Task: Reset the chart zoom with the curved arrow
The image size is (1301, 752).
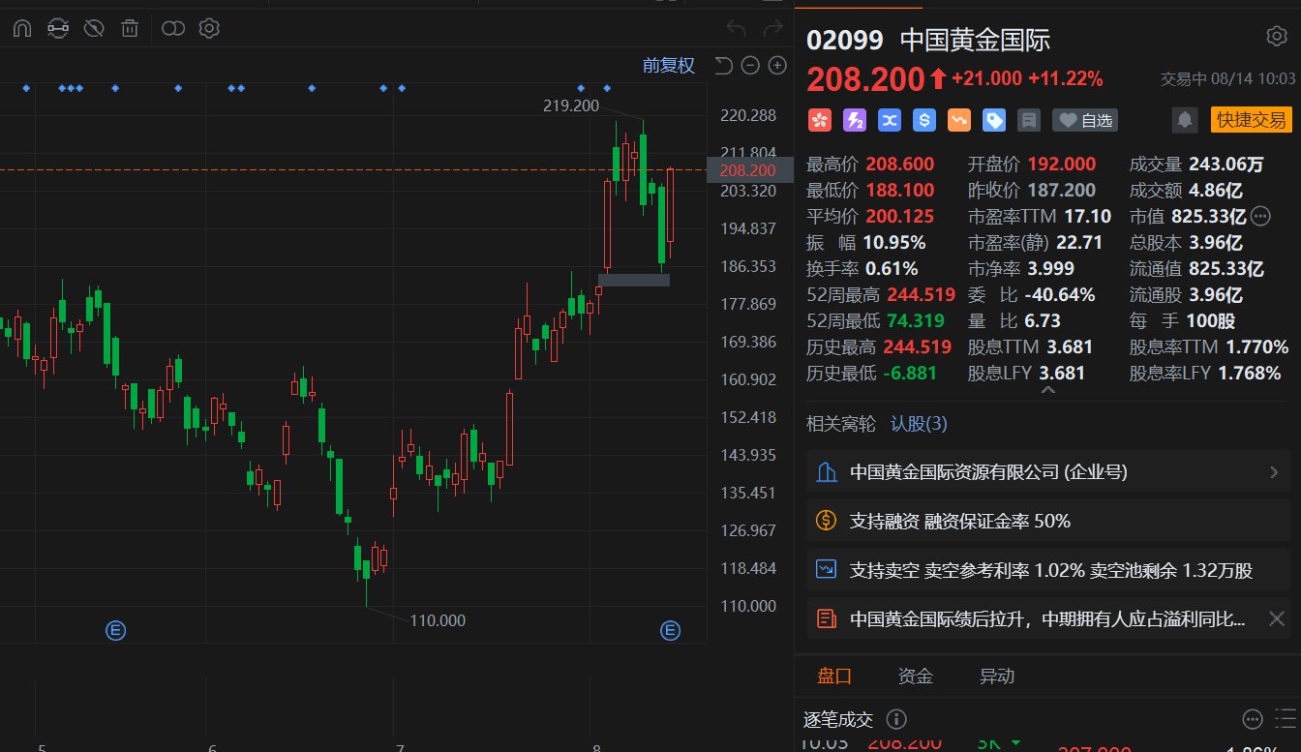Action: tap(723, 66)
